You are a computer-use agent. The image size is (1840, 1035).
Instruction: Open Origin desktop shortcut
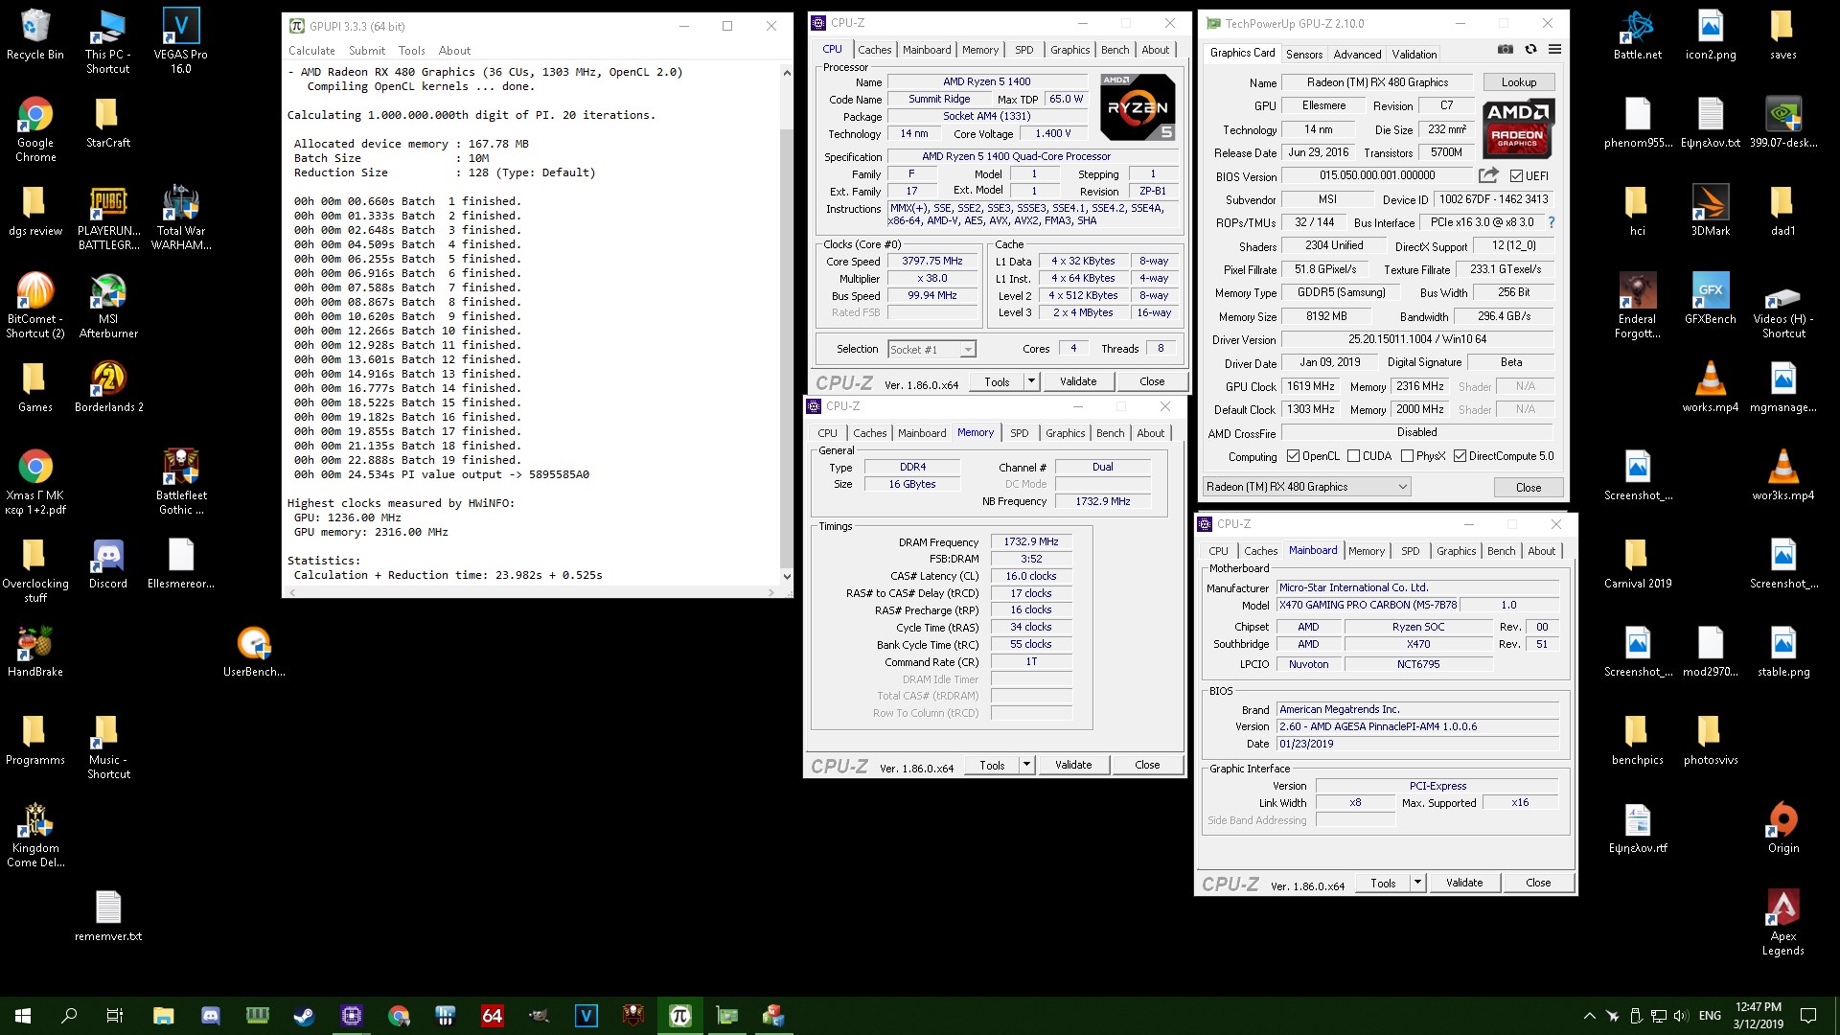pyautogui.click(x=1783, y=828)
